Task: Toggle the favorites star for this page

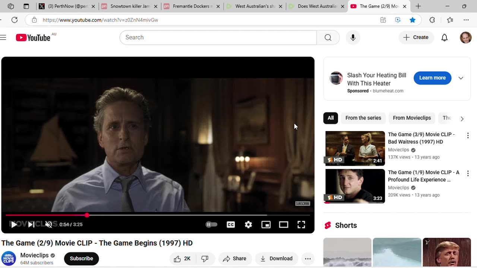Action: pyautogui.click(x=413, y=20)
